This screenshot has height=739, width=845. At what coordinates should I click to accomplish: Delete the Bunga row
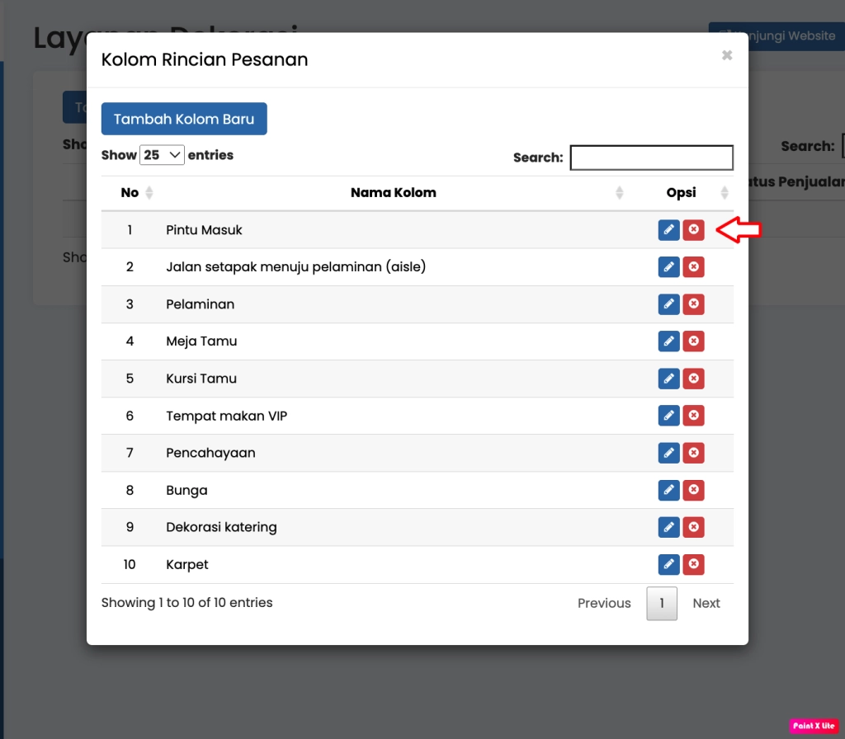tap(694, 490)
